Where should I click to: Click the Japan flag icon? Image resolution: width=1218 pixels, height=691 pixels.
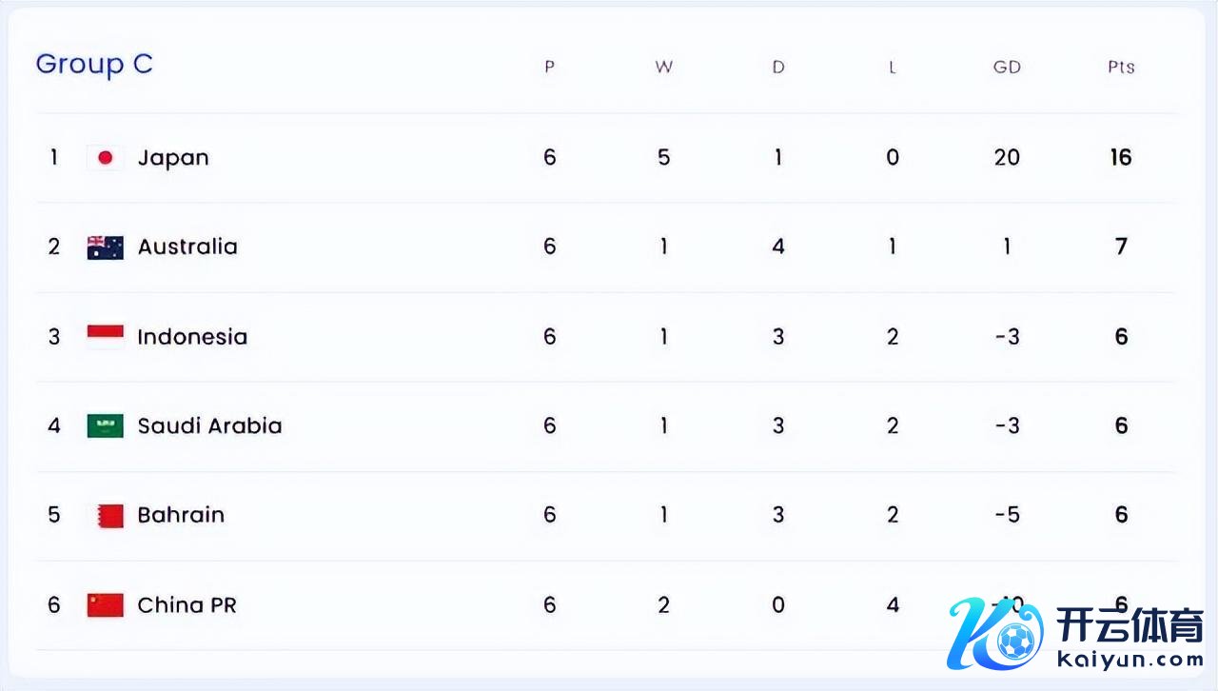pyautogui.click(x=106, y=158)
